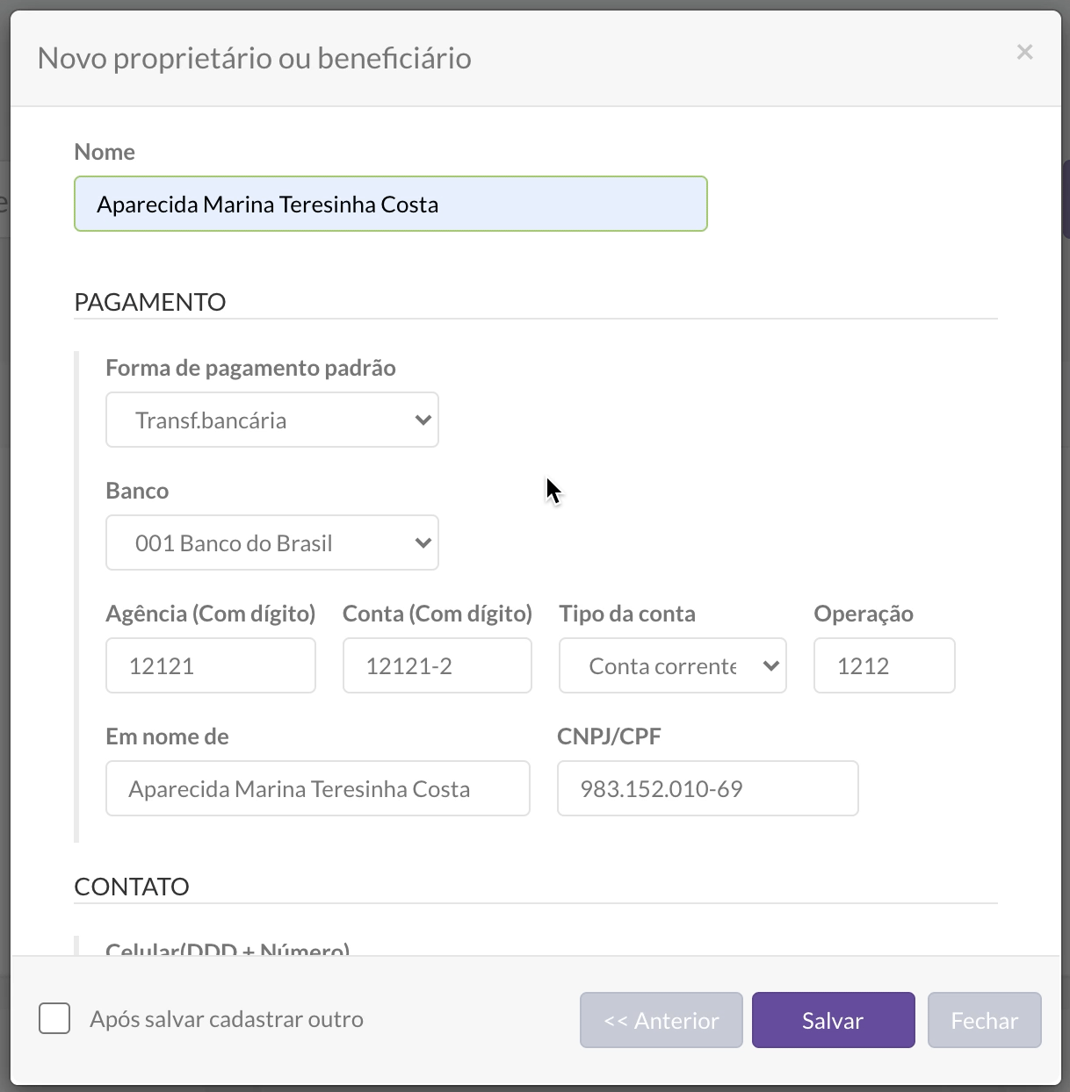
Task: Open the Tipo da conta dropdown
Action: (672, 666)
